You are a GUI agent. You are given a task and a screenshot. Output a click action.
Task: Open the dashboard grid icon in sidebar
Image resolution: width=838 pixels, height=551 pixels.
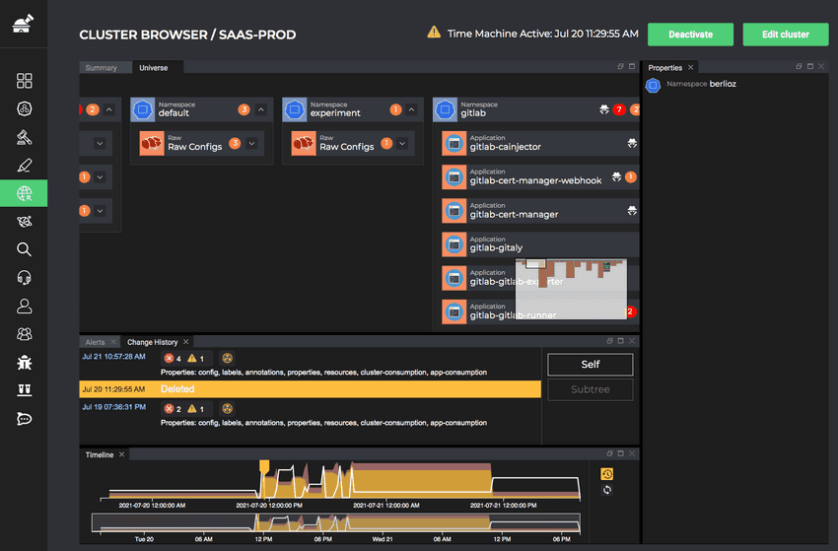[x=25, y=81]
